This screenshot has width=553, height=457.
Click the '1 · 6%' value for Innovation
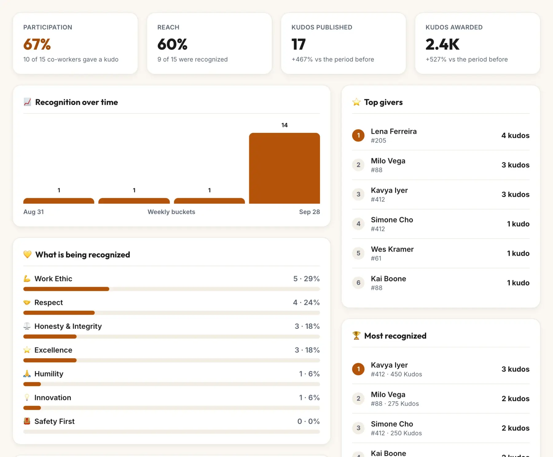tap(309, 397)
